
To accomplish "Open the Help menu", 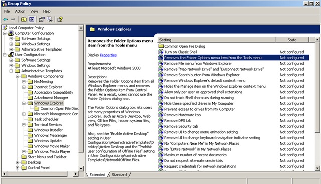I will click(47, 11).
